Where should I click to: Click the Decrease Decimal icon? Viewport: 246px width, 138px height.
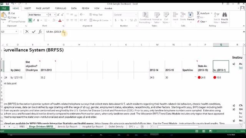click(x=135, y=20)
